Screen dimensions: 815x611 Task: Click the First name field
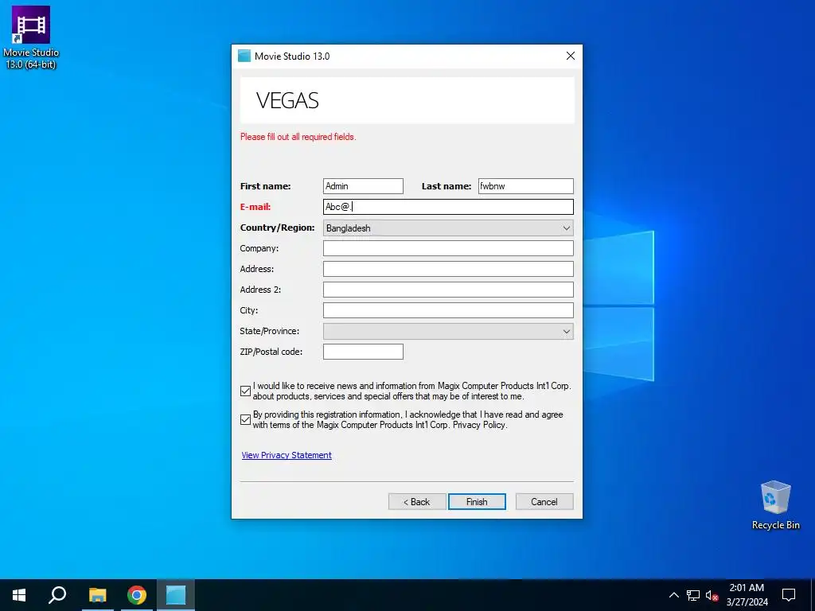pos(363,186)
